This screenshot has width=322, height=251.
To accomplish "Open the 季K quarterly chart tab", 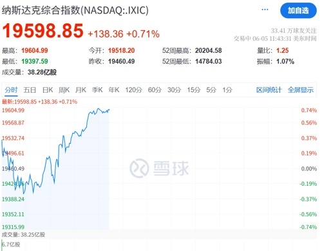I will tap(97, 90).
